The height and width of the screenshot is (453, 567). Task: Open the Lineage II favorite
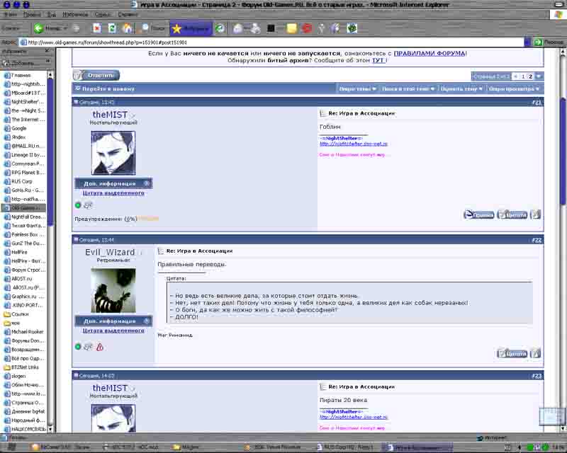(25, 155)
